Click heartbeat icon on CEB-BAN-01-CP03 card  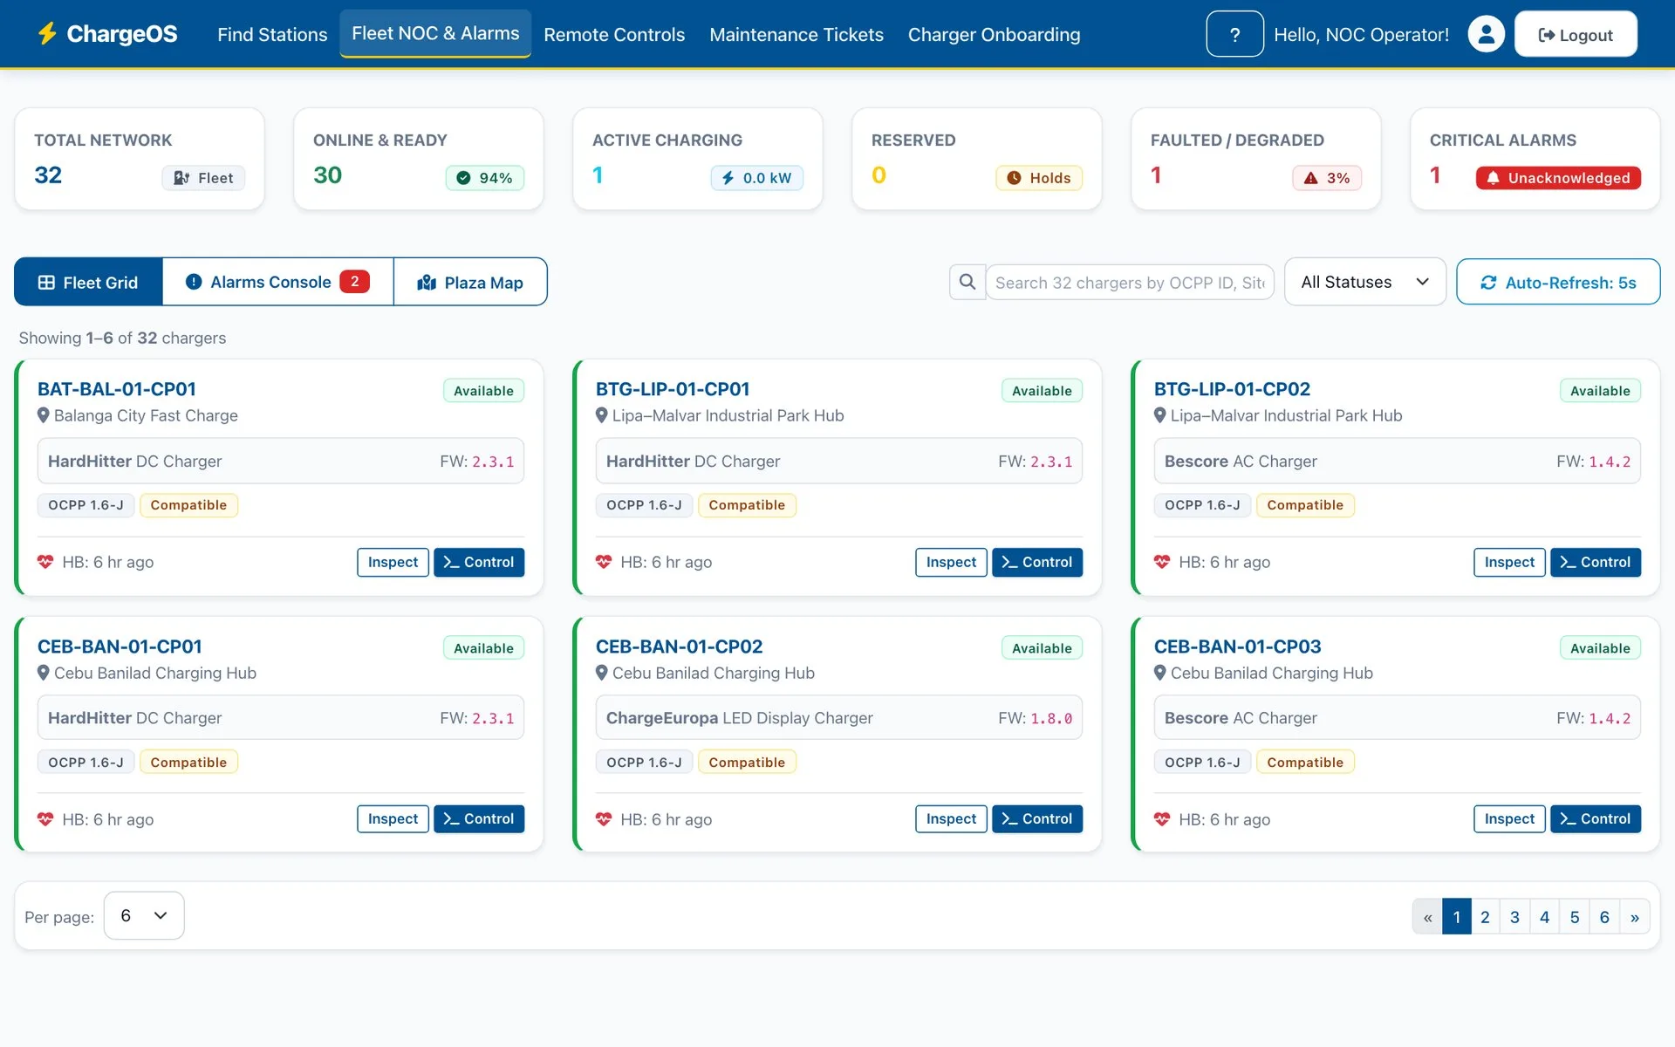(x=1162, y=819)
